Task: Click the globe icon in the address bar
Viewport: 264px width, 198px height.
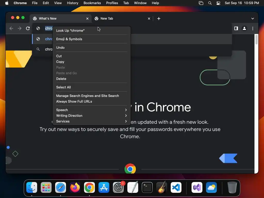Action: (x=38, y=28)
